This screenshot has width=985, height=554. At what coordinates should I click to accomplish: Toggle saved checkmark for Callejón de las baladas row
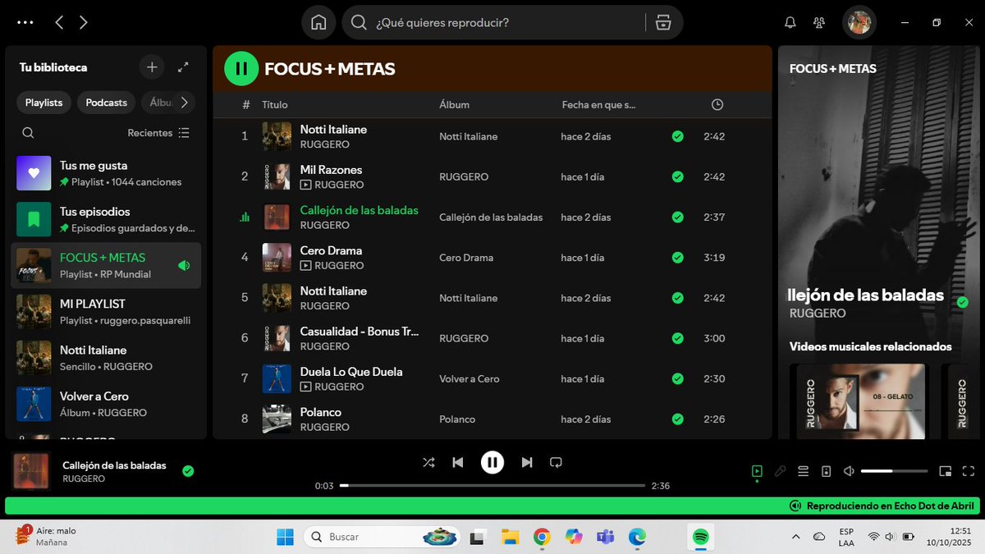pyautogui.click(x=677, y=217)
